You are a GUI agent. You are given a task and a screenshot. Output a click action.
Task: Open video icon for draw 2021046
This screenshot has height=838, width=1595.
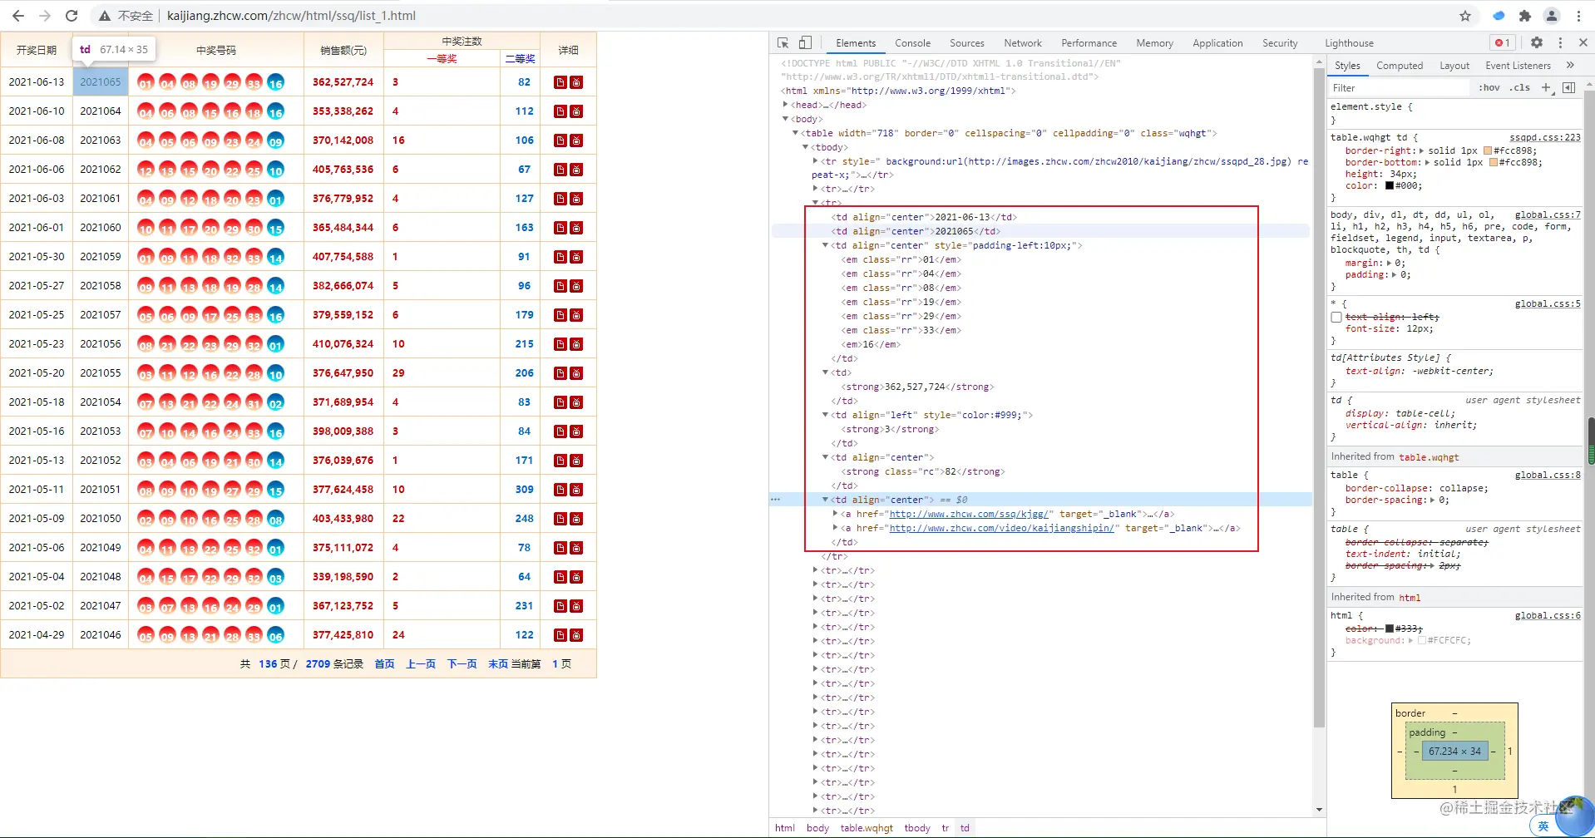(x=576, y=635)
